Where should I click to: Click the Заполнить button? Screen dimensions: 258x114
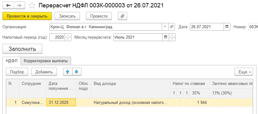tap(22, 49)
